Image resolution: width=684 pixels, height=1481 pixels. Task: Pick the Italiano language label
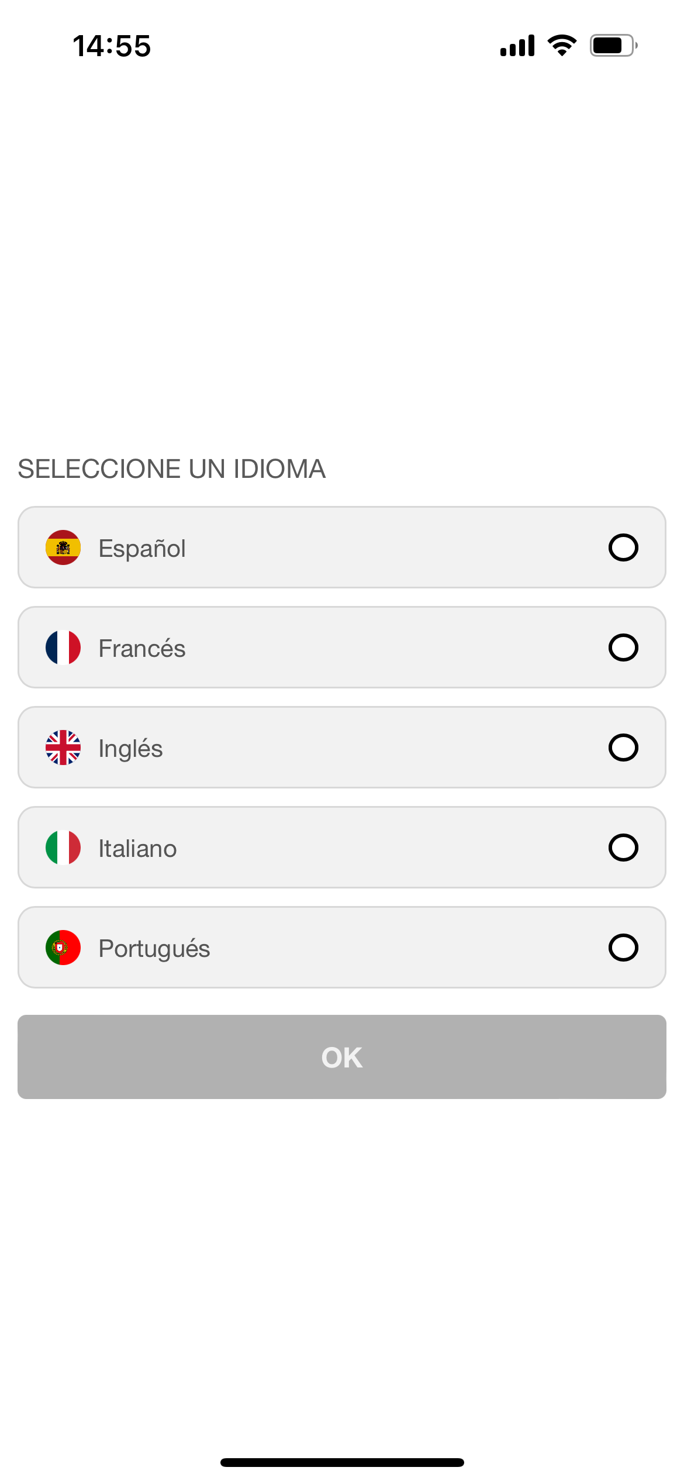click(x=137, y=849)
